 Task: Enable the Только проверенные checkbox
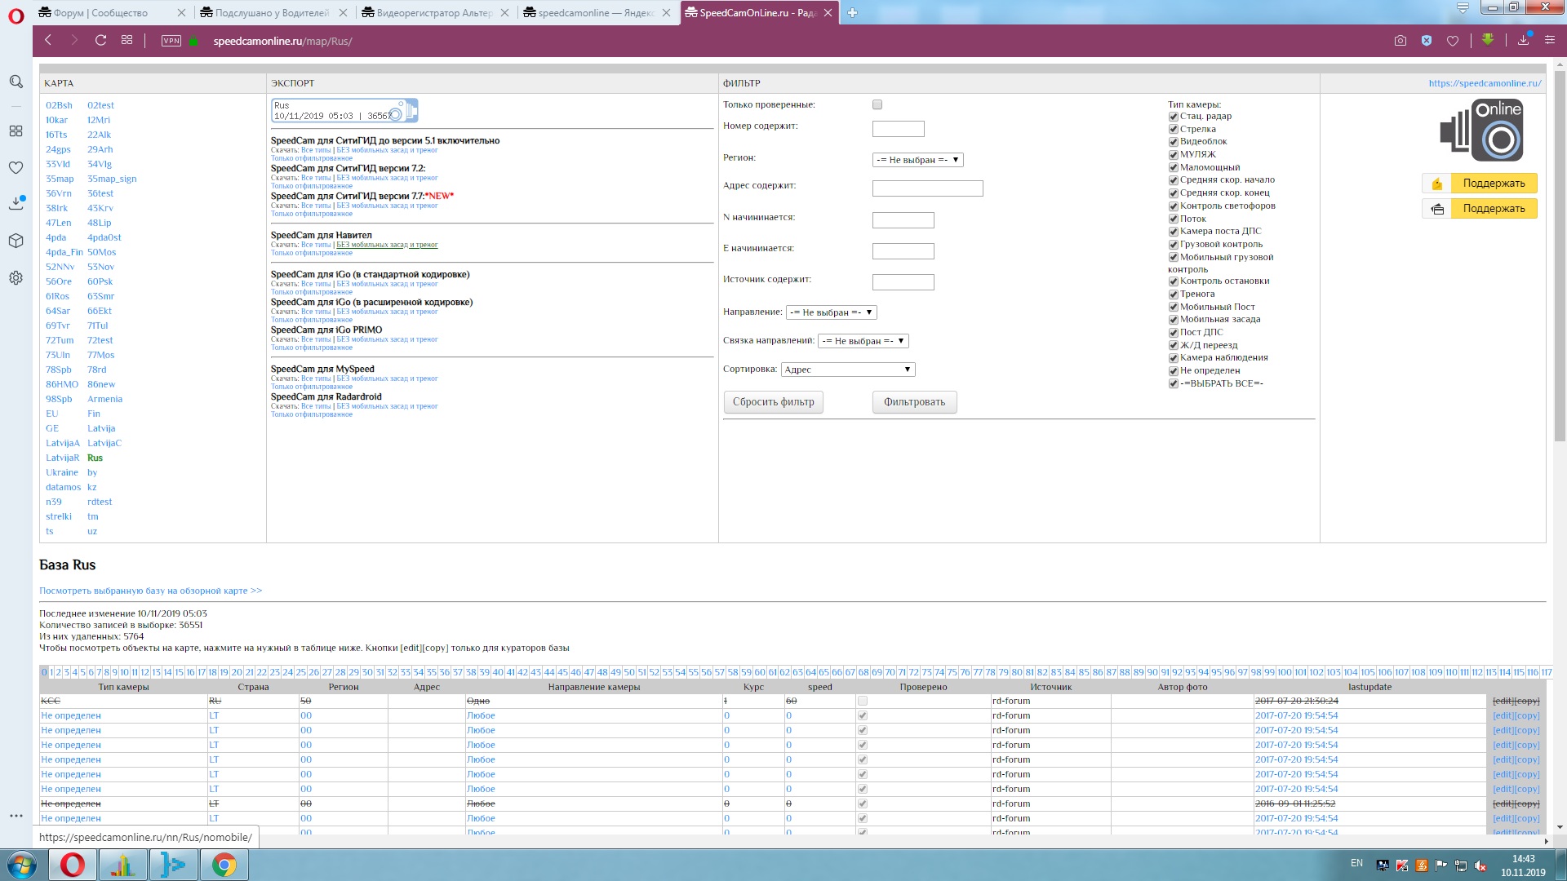coord(877,104)
